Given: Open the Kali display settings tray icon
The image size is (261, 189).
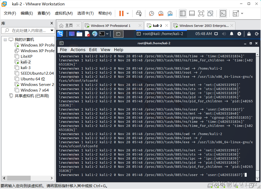Looking at the screenshot, I should [216, 34].
